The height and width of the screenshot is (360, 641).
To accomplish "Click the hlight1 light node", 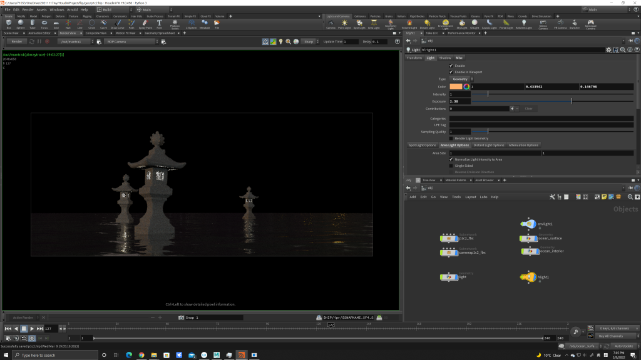I will 529,277.
